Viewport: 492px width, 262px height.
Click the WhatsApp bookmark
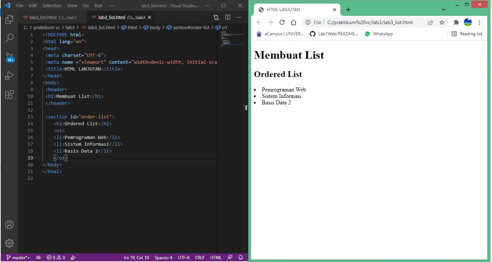379,33
